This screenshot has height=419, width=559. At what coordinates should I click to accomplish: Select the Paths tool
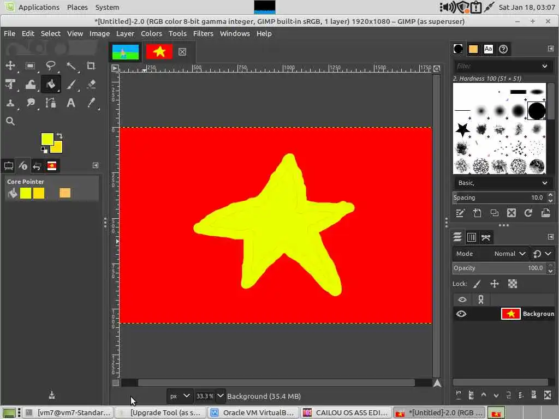tap(51, 103)
